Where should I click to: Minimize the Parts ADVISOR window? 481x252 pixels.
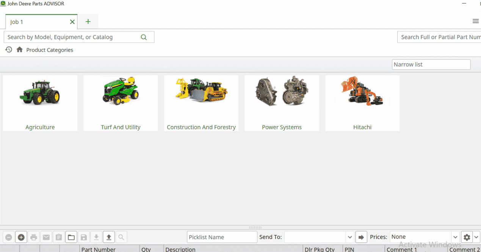[464, 4]
